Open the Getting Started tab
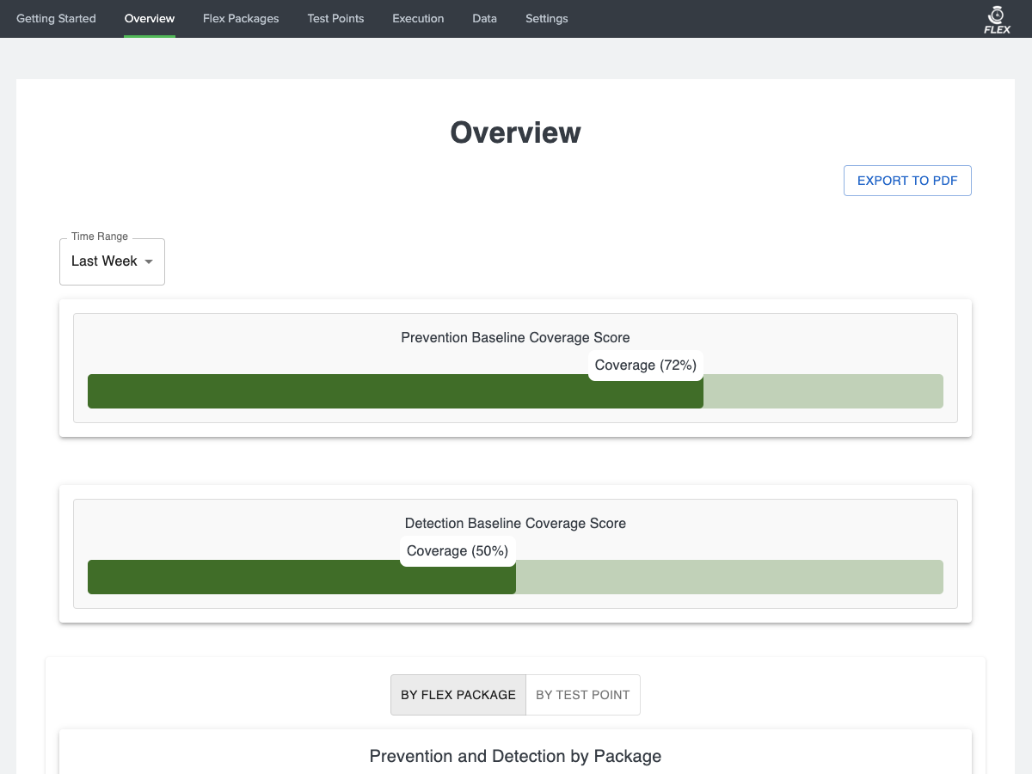Screen dimensions: 1032x774 click(x=56, y=18)
